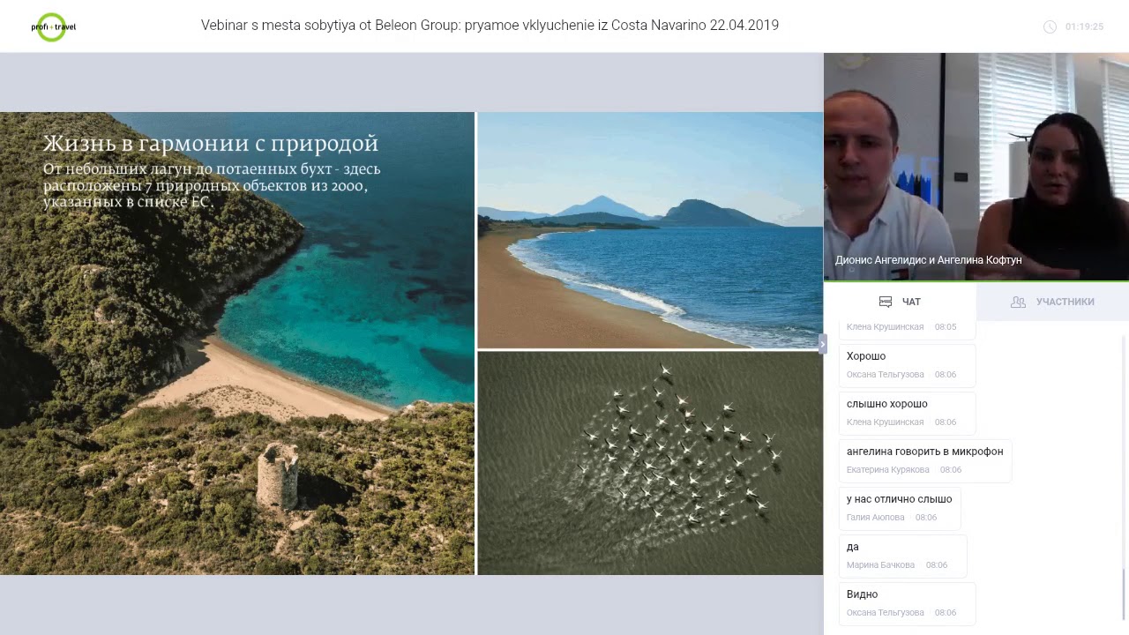Click the chat scrollbar thumb
Image resolution: width=1129 pixels, height=635 pixels.
pos(1124,595)
